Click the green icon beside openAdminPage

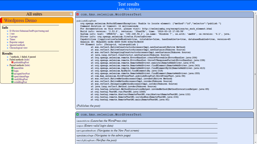pyautogui.click(x=12, y=76)
